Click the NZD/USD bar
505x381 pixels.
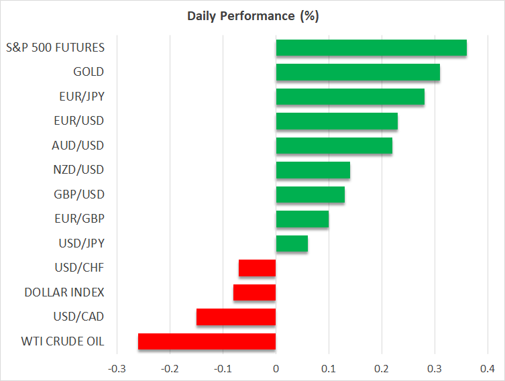[x=313, y=170]
